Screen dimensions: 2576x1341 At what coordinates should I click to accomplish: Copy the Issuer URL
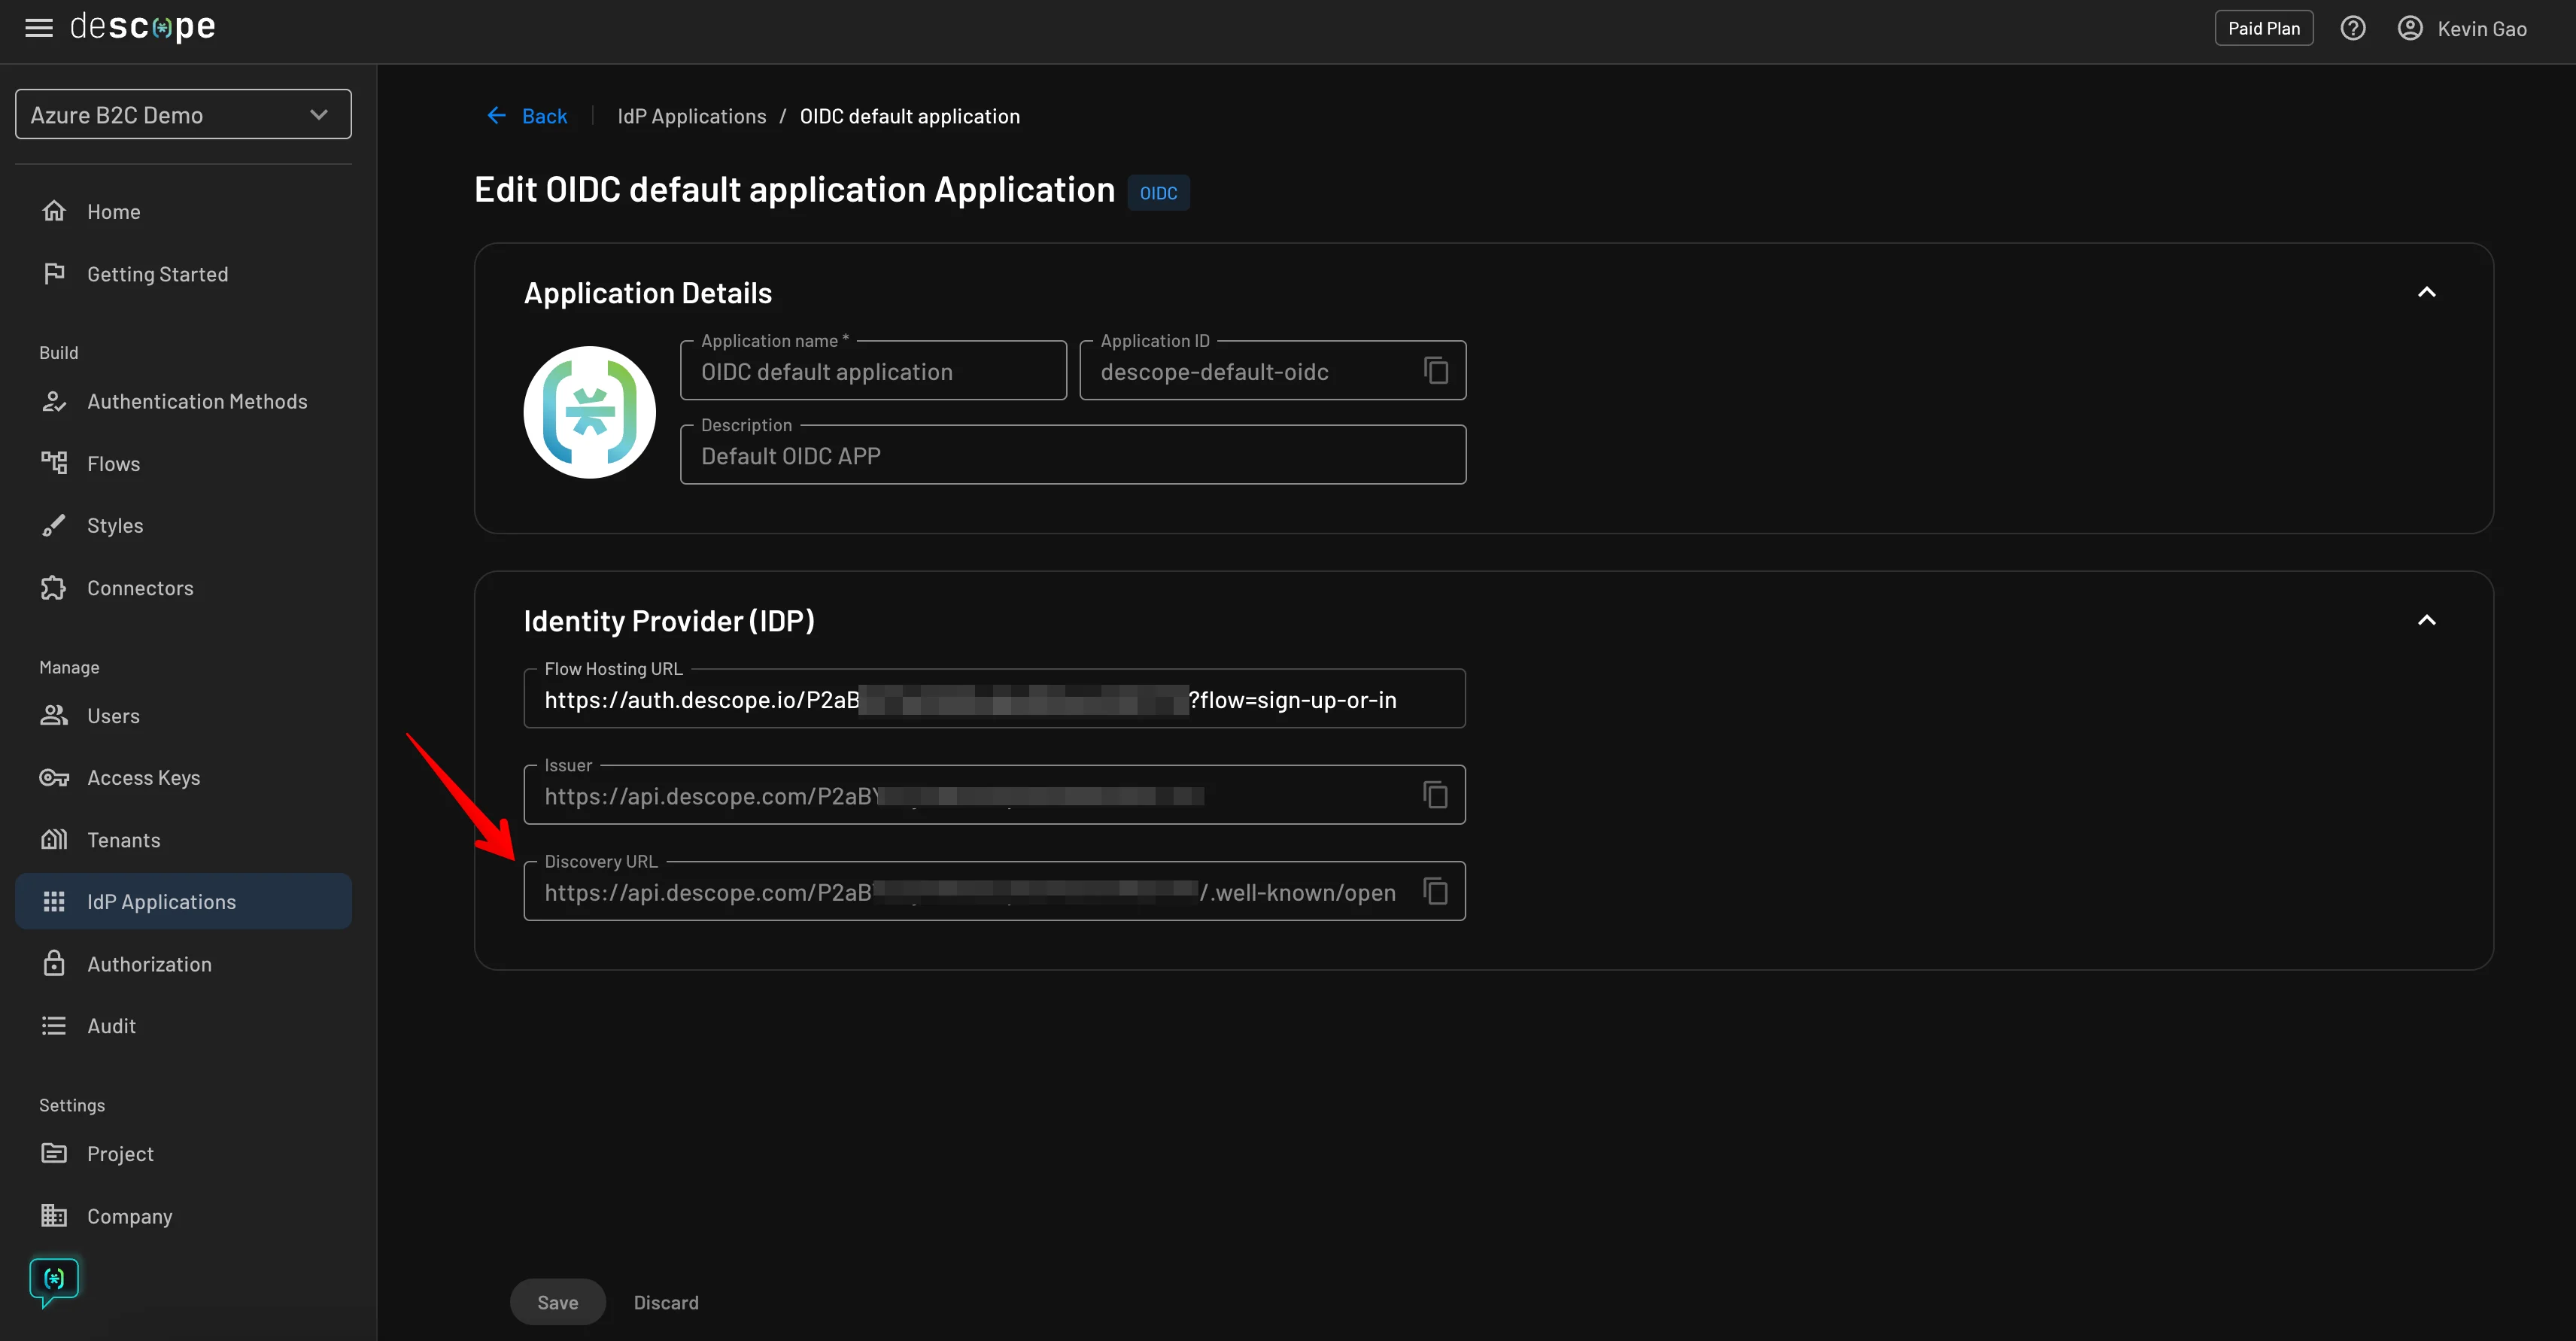[x=1436, y=794]
